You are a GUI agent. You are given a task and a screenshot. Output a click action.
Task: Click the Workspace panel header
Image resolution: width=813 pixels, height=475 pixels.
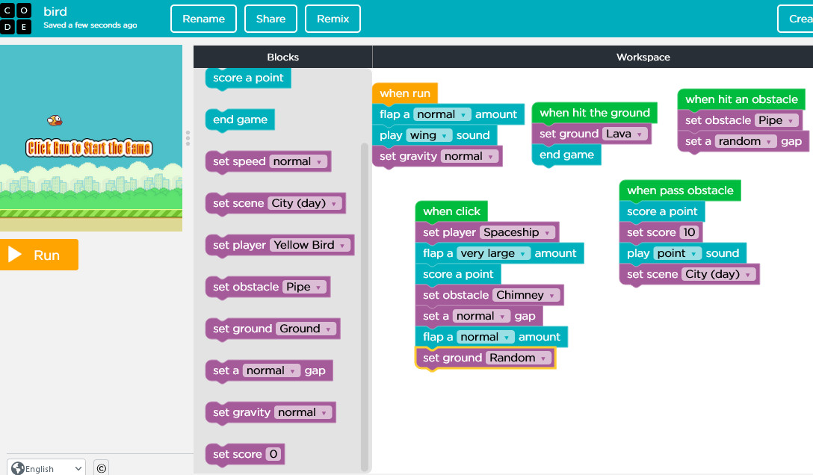coord(643,57)
